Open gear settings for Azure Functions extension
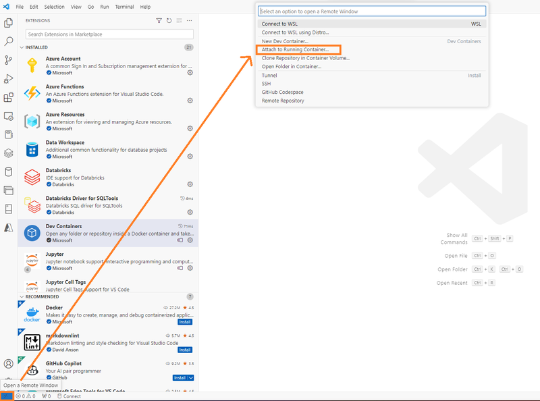Image resolution: width=540 pixels, height=401 pixels. click(x=190, y=101)
